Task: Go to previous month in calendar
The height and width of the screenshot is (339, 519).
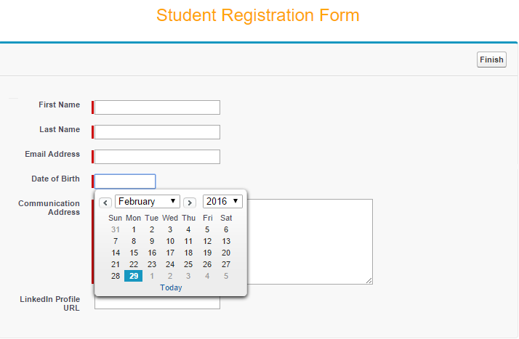Action: (105, 203)
